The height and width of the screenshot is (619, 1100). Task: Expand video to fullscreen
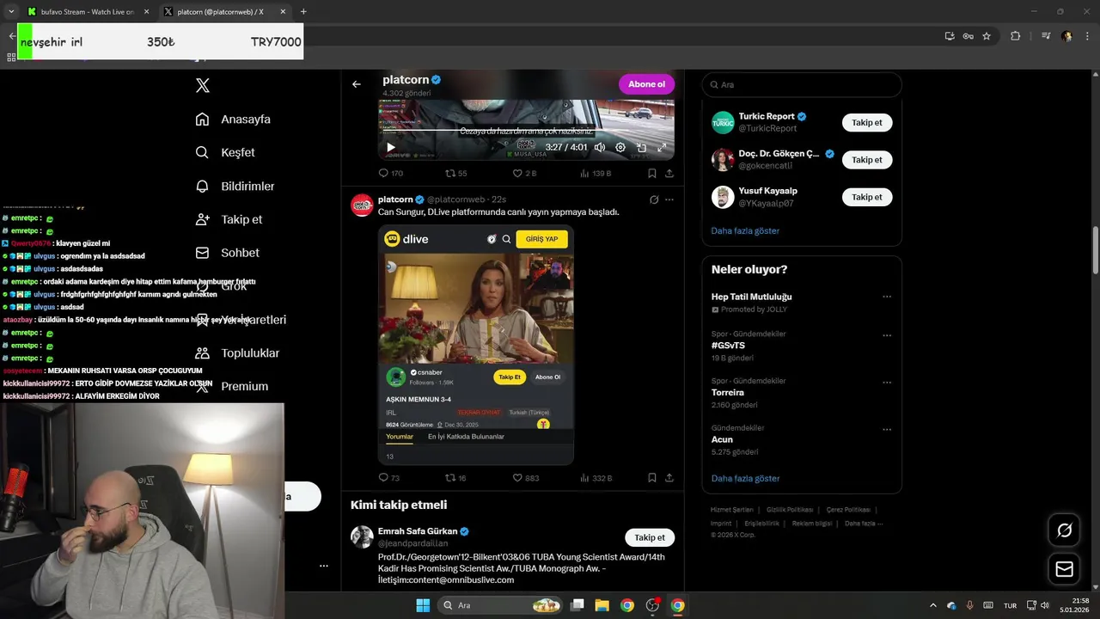point(662,148)
